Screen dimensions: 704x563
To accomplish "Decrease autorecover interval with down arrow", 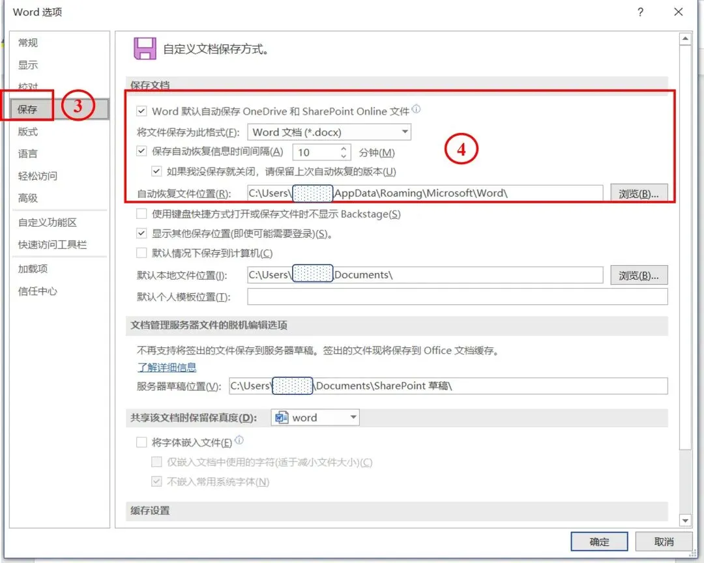I will (x=344, y=156).
